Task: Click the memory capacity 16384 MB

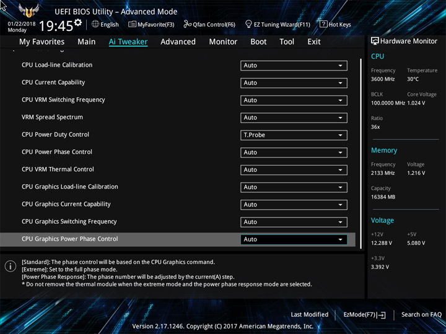Action: [x=383, y=197]
